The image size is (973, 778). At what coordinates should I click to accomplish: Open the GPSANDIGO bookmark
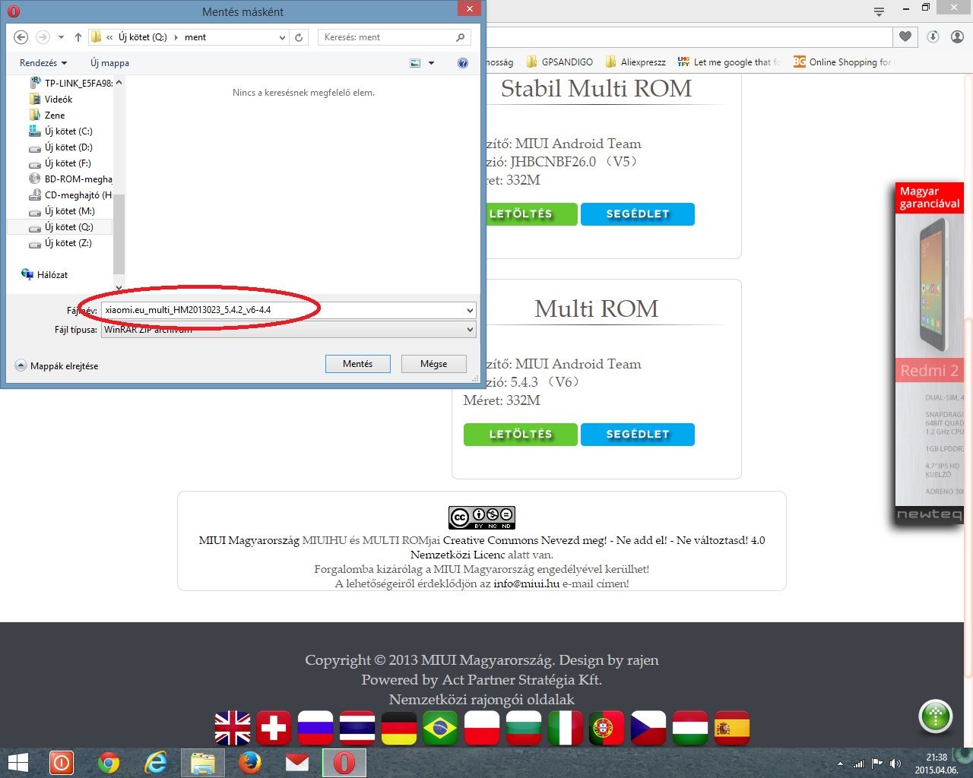click(x=559, y=62)
